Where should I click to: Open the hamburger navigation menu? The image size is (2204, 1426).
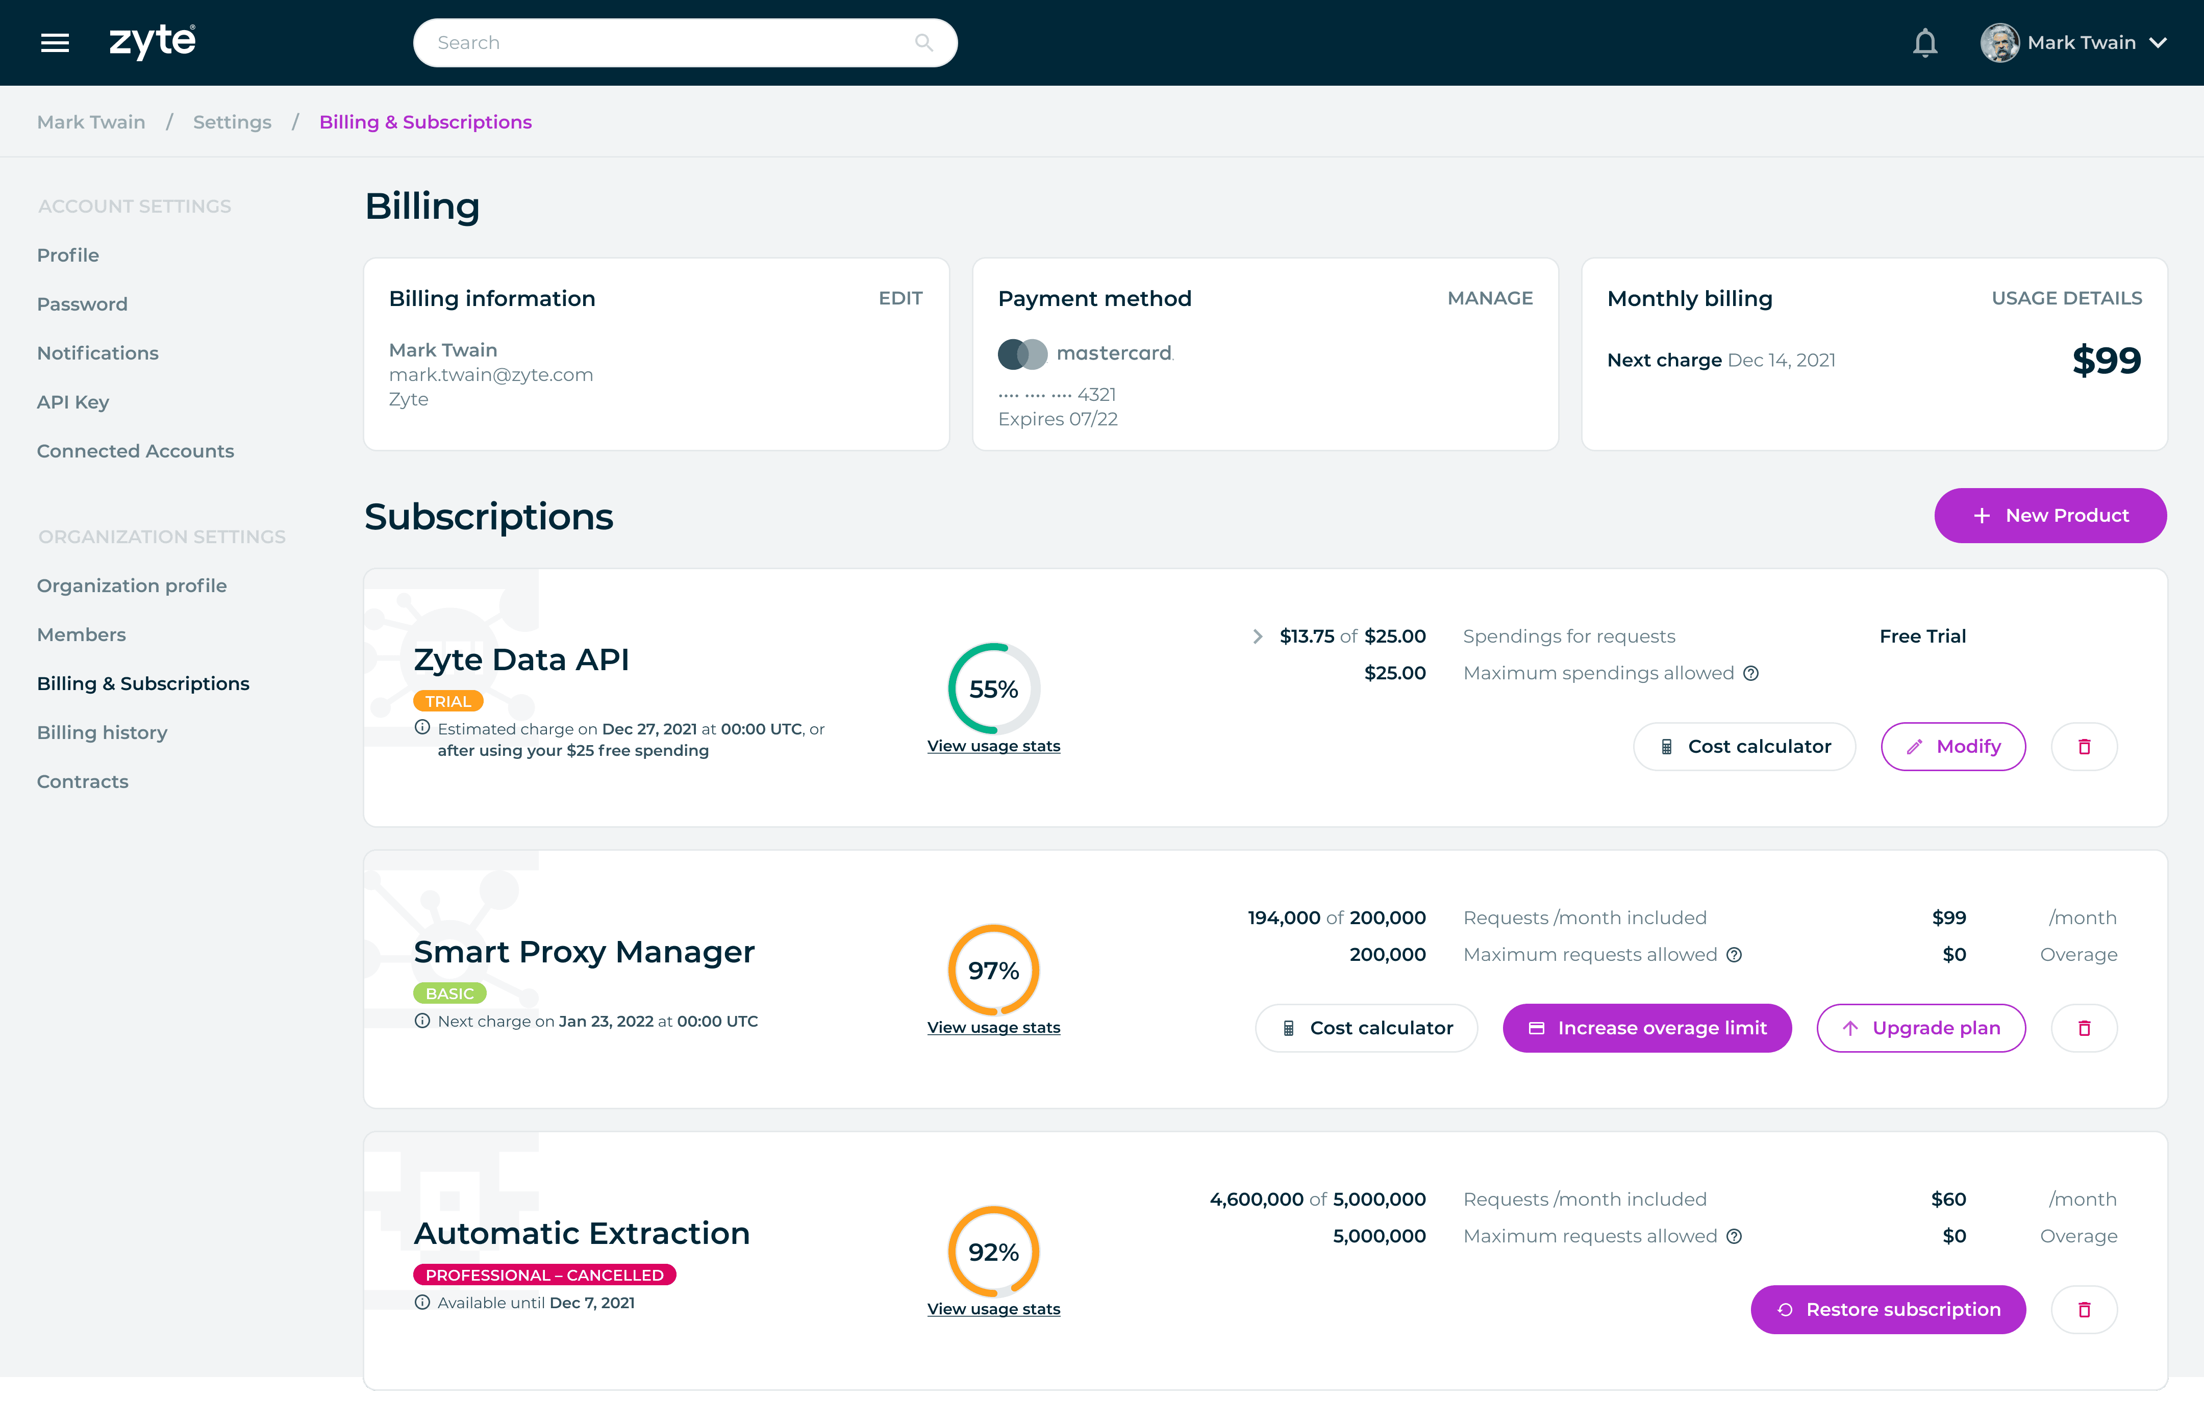[x=55, y=43]
